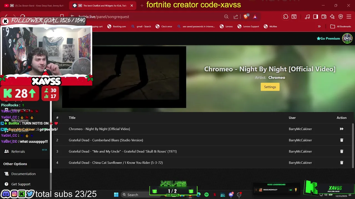Click BarryMcCakiner user in first row
Screen dimensions: 355x199
(x=300, y=129)
